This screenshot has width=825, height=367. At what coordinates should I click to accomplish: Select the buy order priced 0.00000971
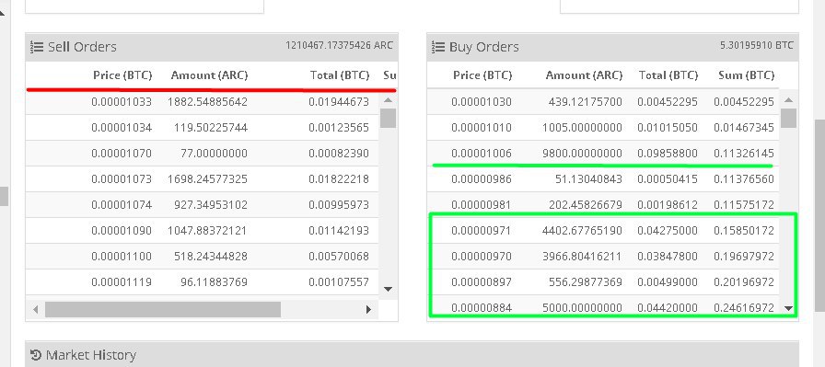603,230
